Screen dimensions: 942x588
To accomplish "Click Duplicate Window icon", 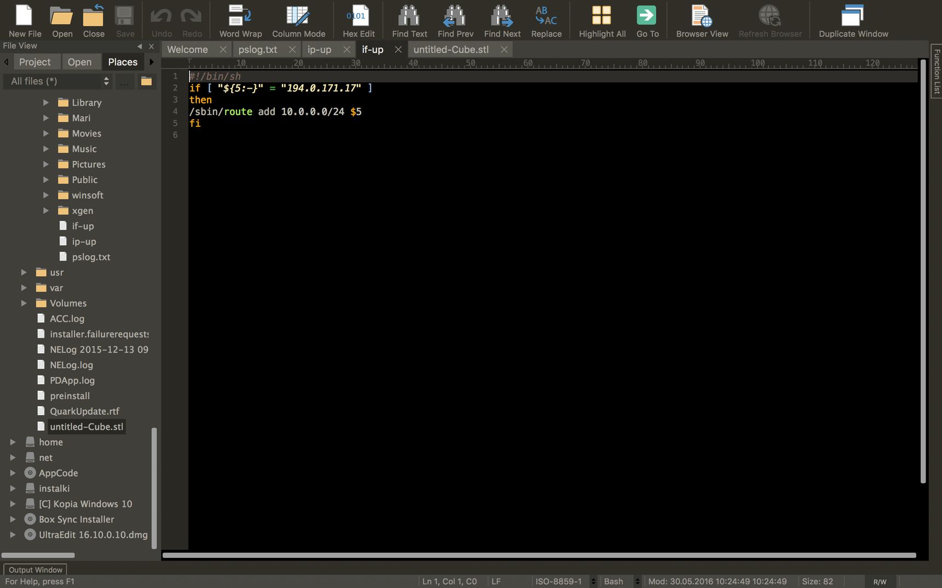I will pyautogui.click(x=853, y=21).
